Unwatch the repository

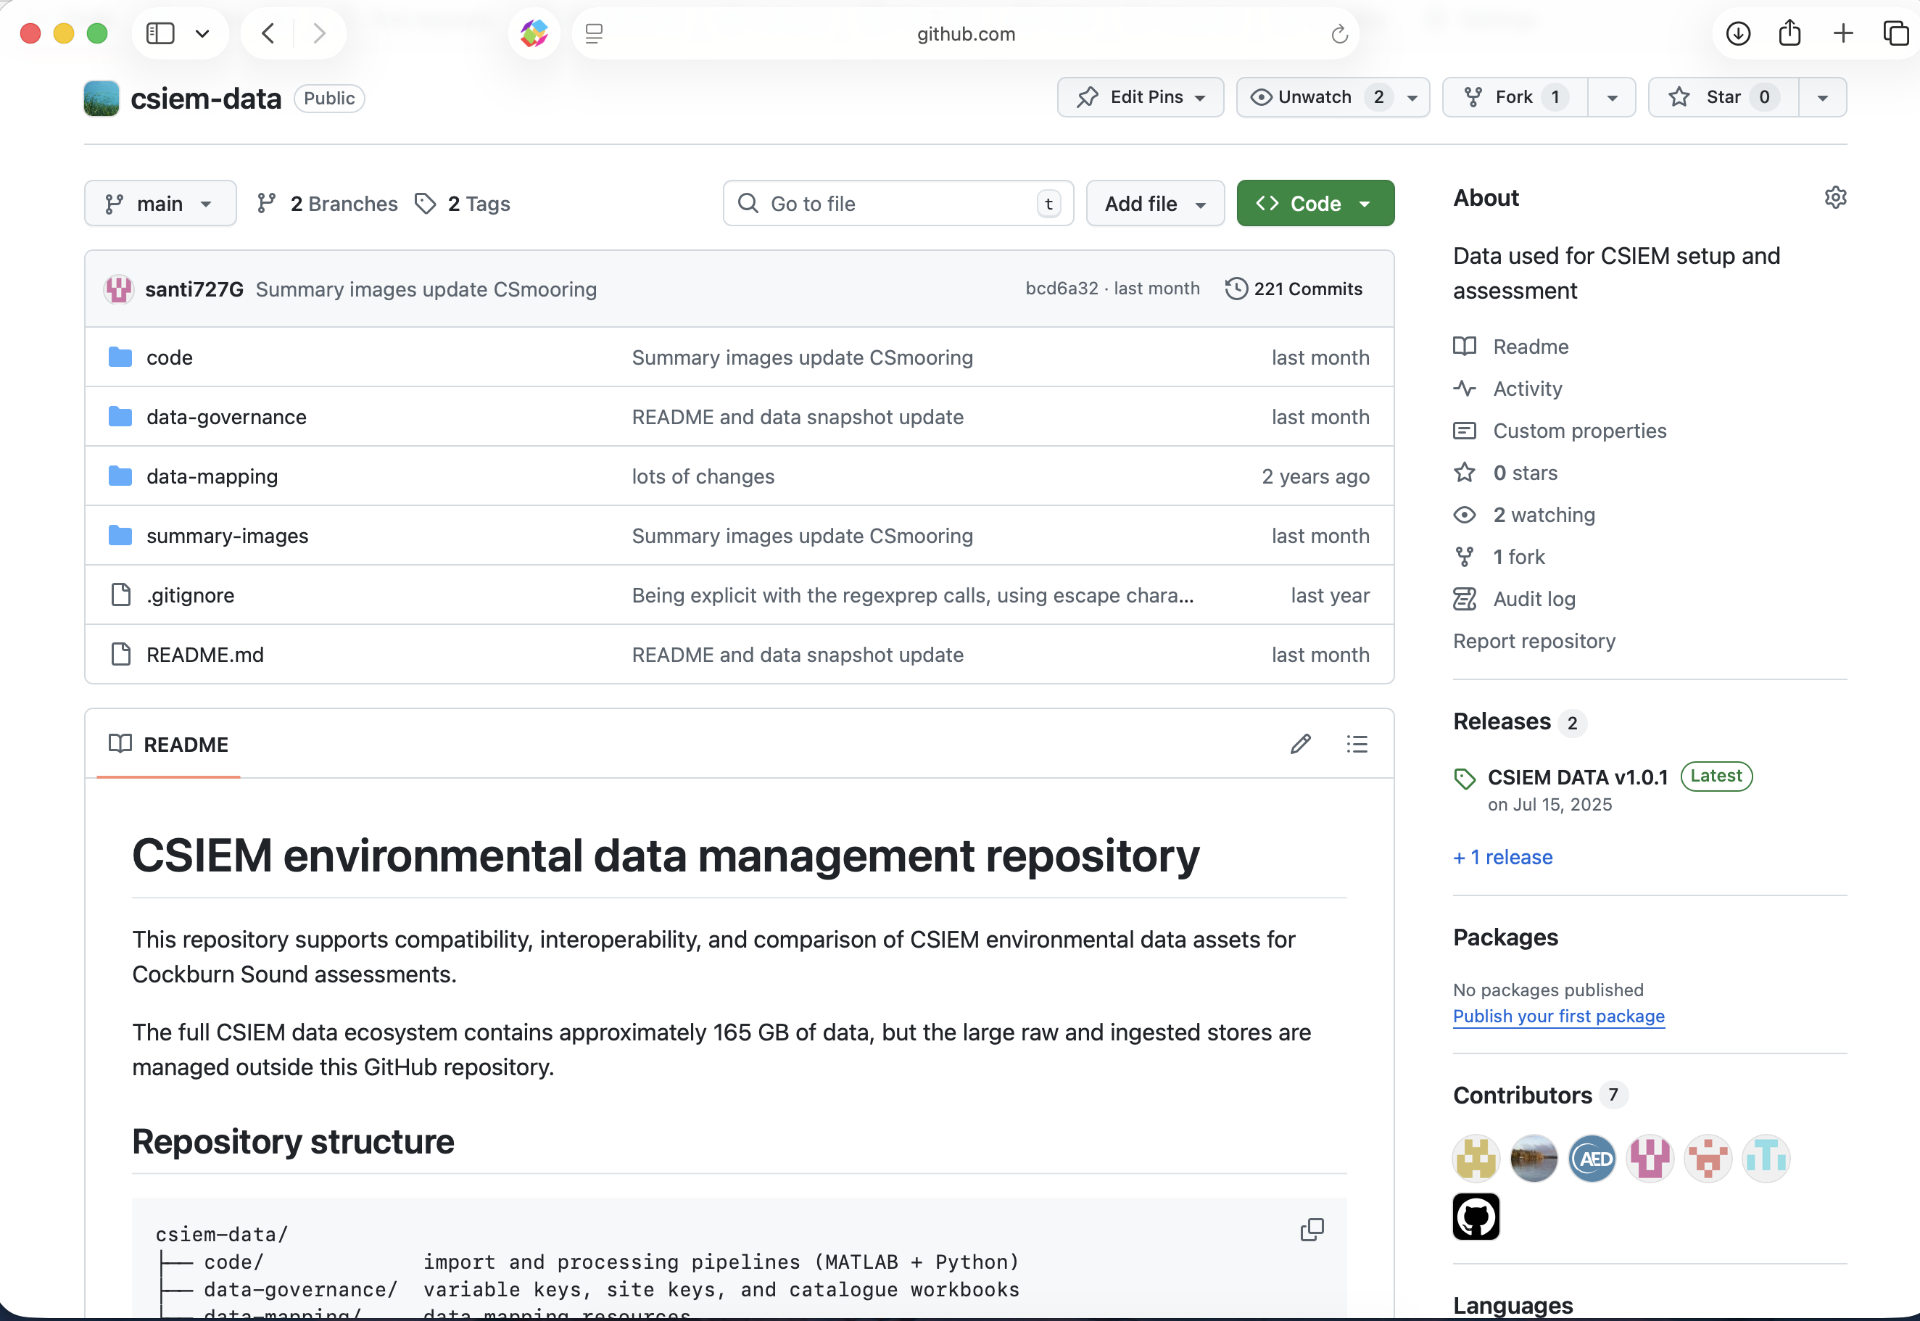1313,97
